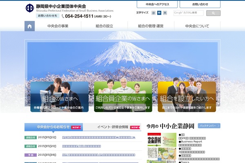Select イベント・研修会情報 tab
Image resolution: width=245 pixels, height=163 pixels.
click(112, 127)
